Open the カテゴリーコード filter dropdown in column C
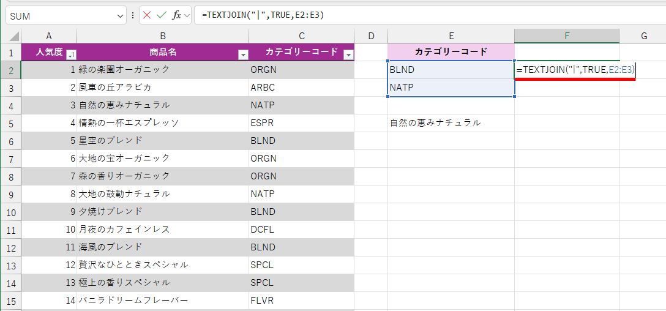666x311 pixels. tap(349, 54)
